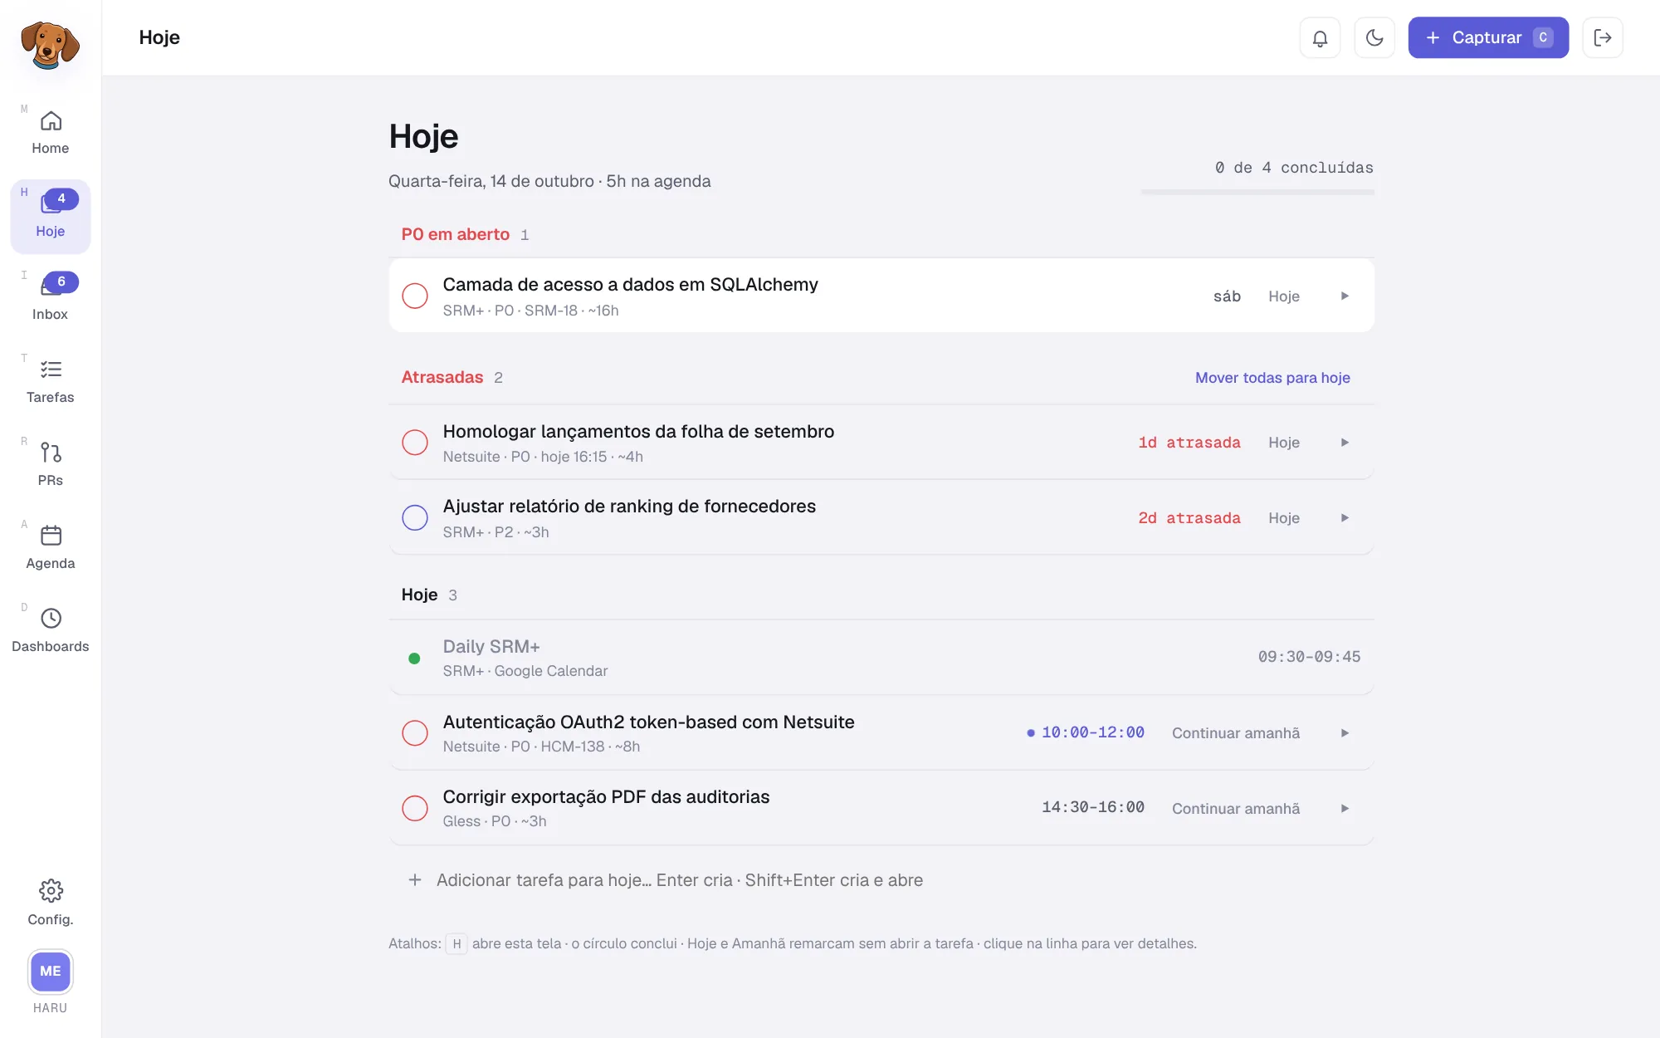Screen dimensions: 1660x1038
Task: Open the Home section in sidebar
Action: click(x=51, y=133)
